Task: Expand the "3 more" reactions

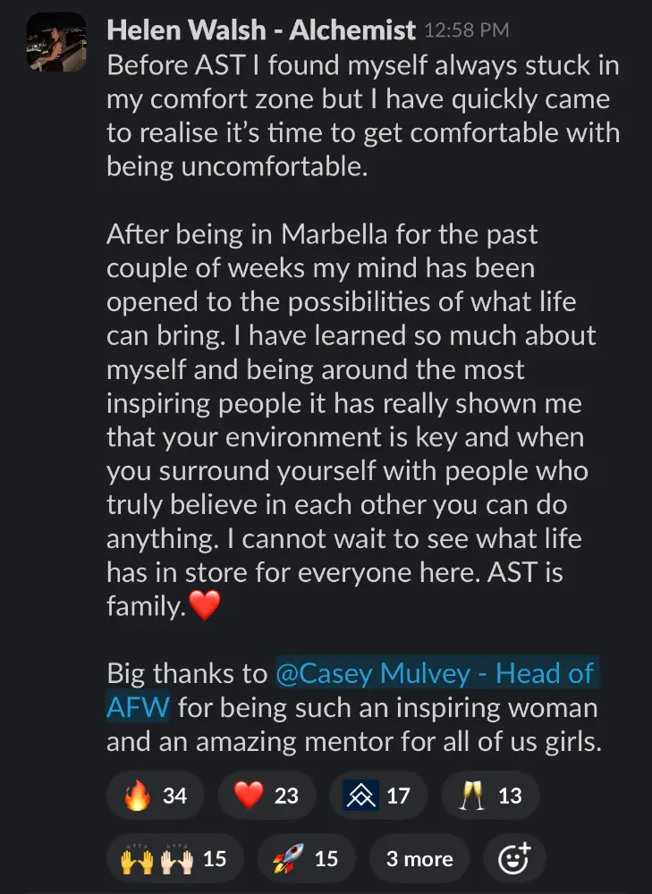Action: [x=420, y=858]
